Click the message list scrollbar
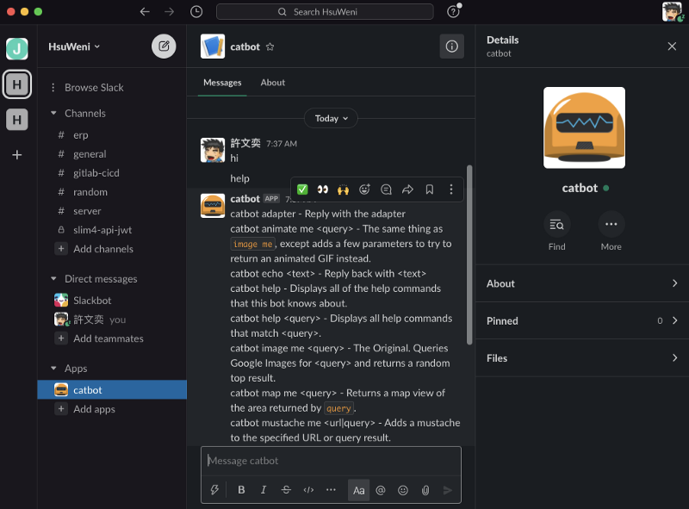The width and height of the screenshot is (689, 509). click(469, 255)
